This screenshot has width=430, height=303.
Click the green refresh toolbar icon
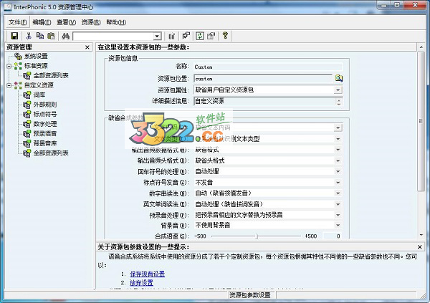200,36
